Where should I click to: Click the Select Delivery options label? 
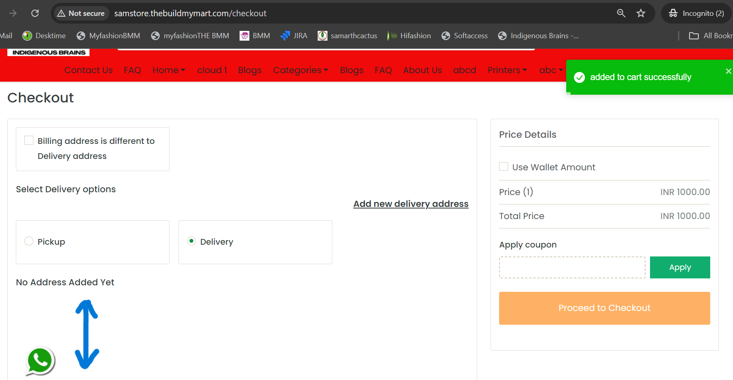pyautogui.click(x=66, y=189)
